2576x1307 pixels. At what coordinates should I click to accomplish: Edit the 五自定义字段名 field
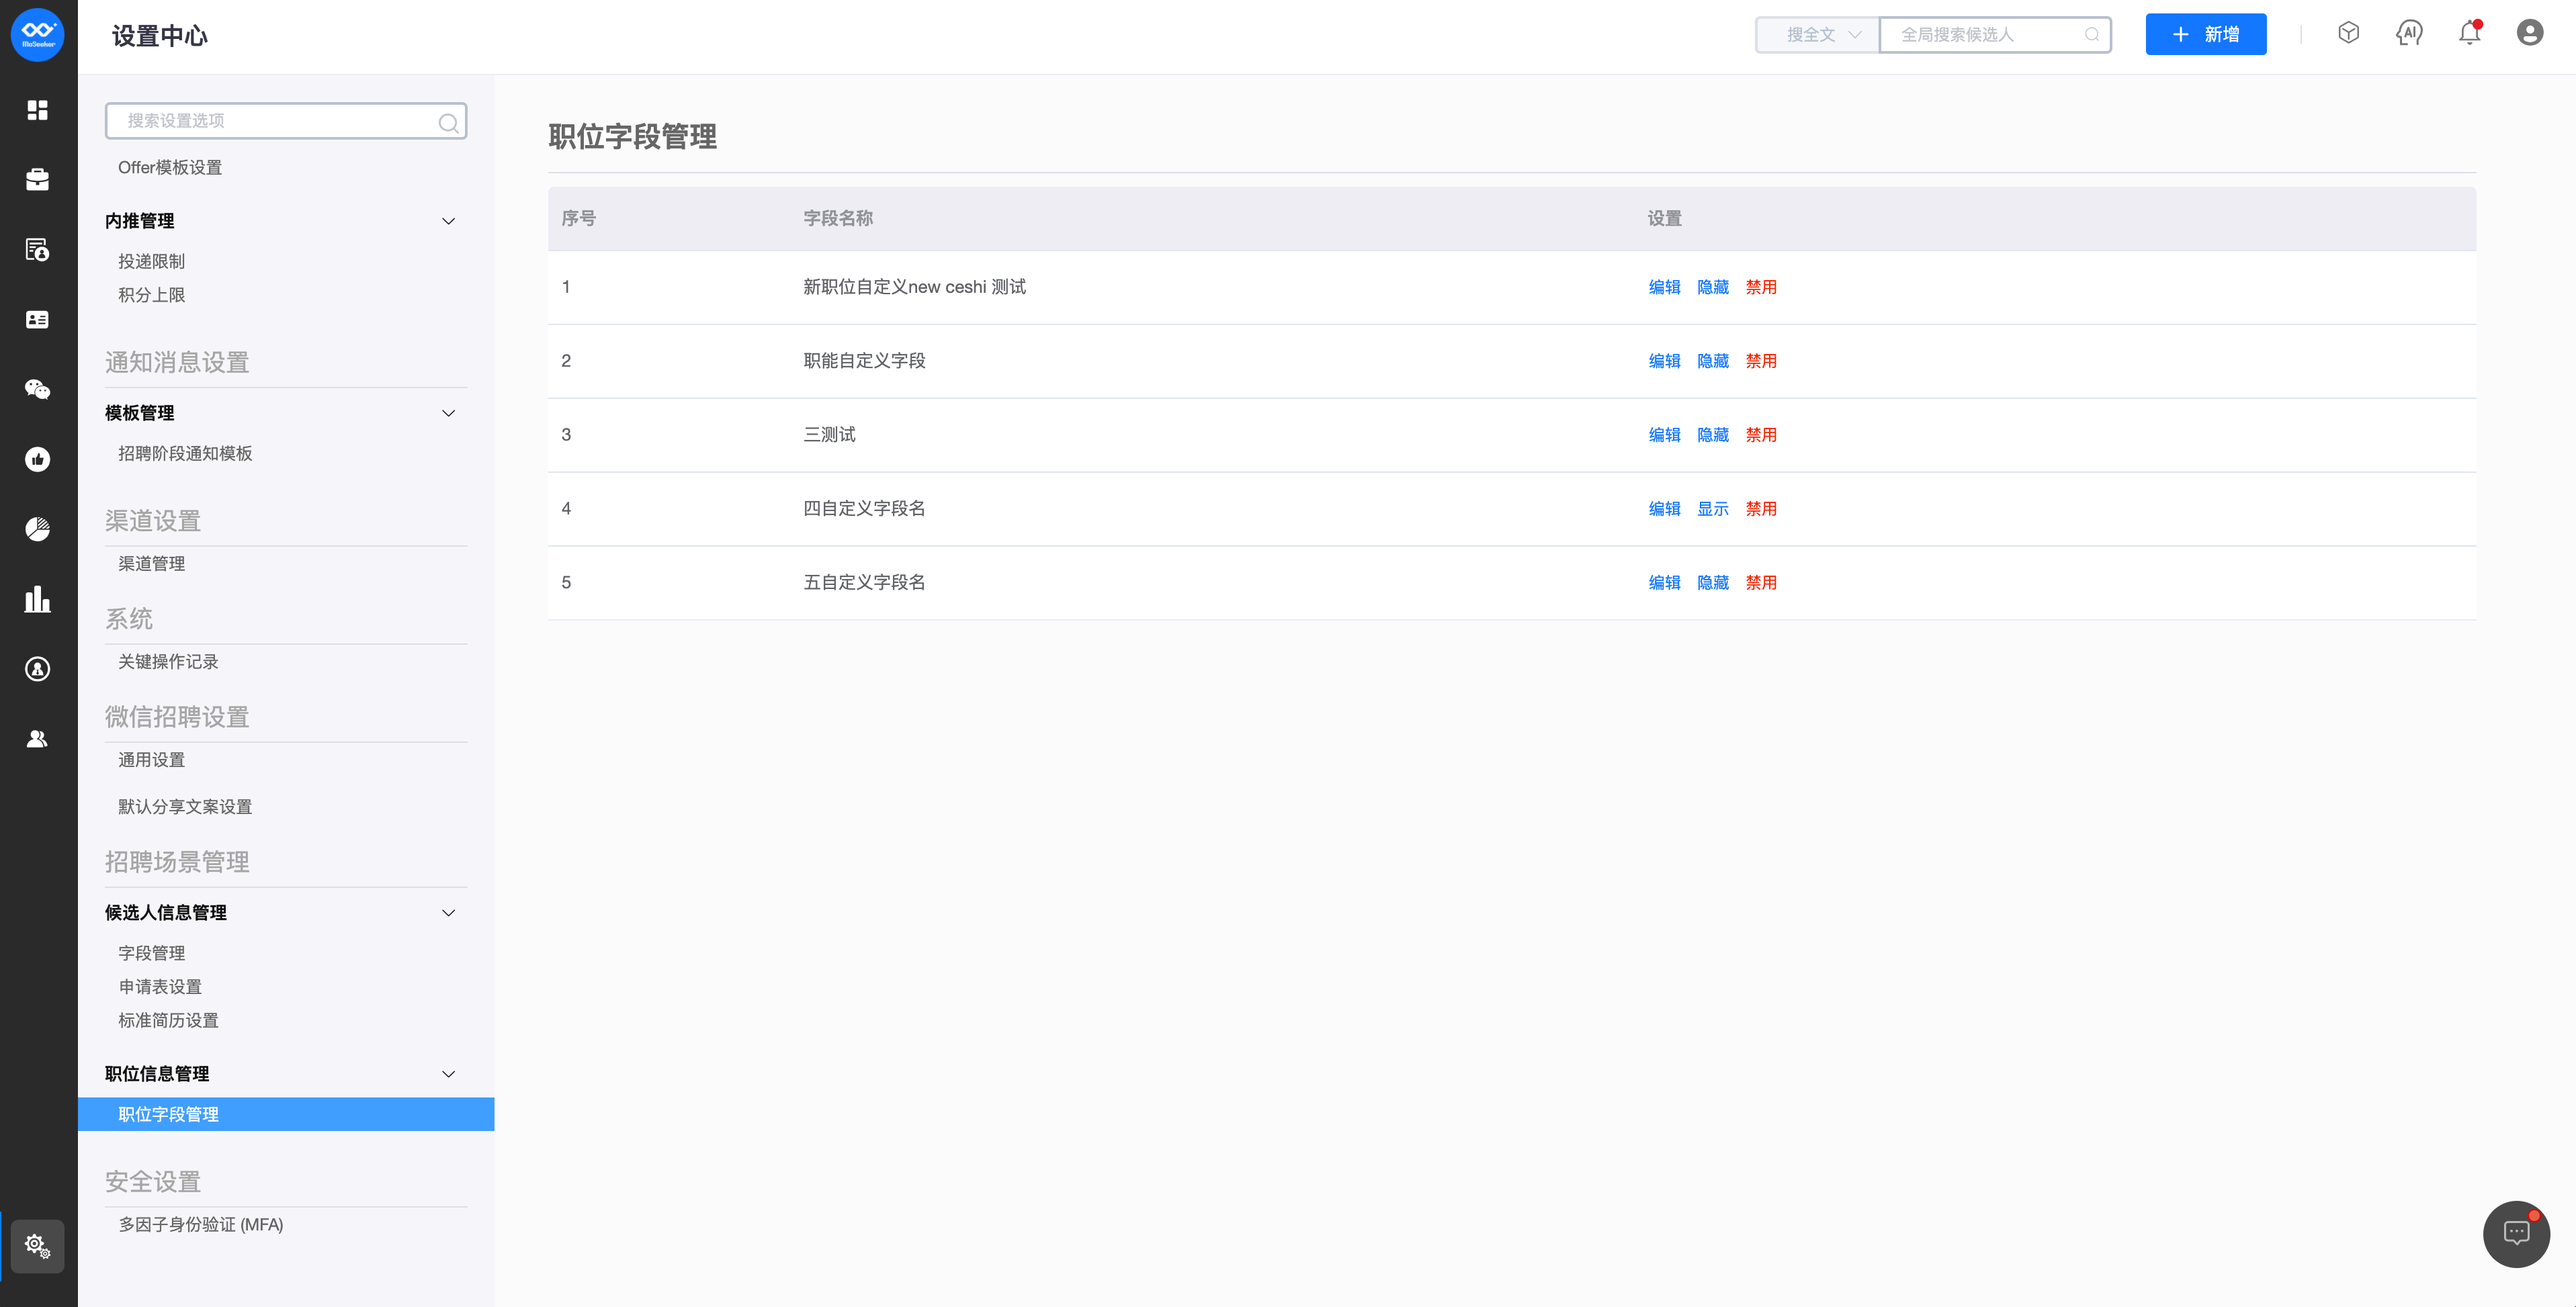[x=1664, y=583]
